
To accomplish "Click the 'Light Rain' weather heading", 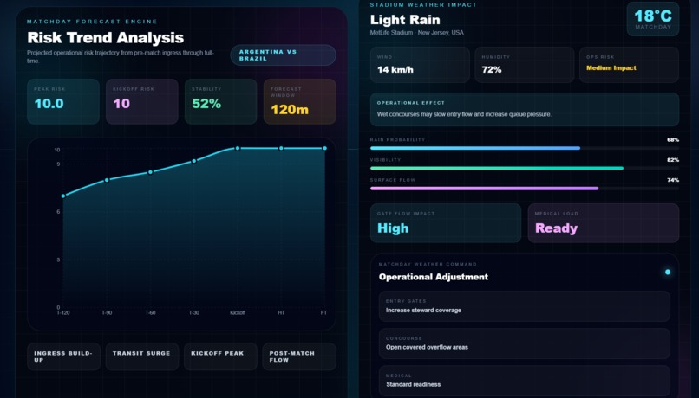I will coord(405,20).
